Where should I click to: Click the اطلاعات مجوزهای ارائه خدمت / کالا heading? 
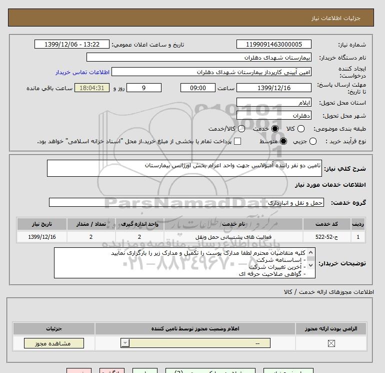click(329, 292)
